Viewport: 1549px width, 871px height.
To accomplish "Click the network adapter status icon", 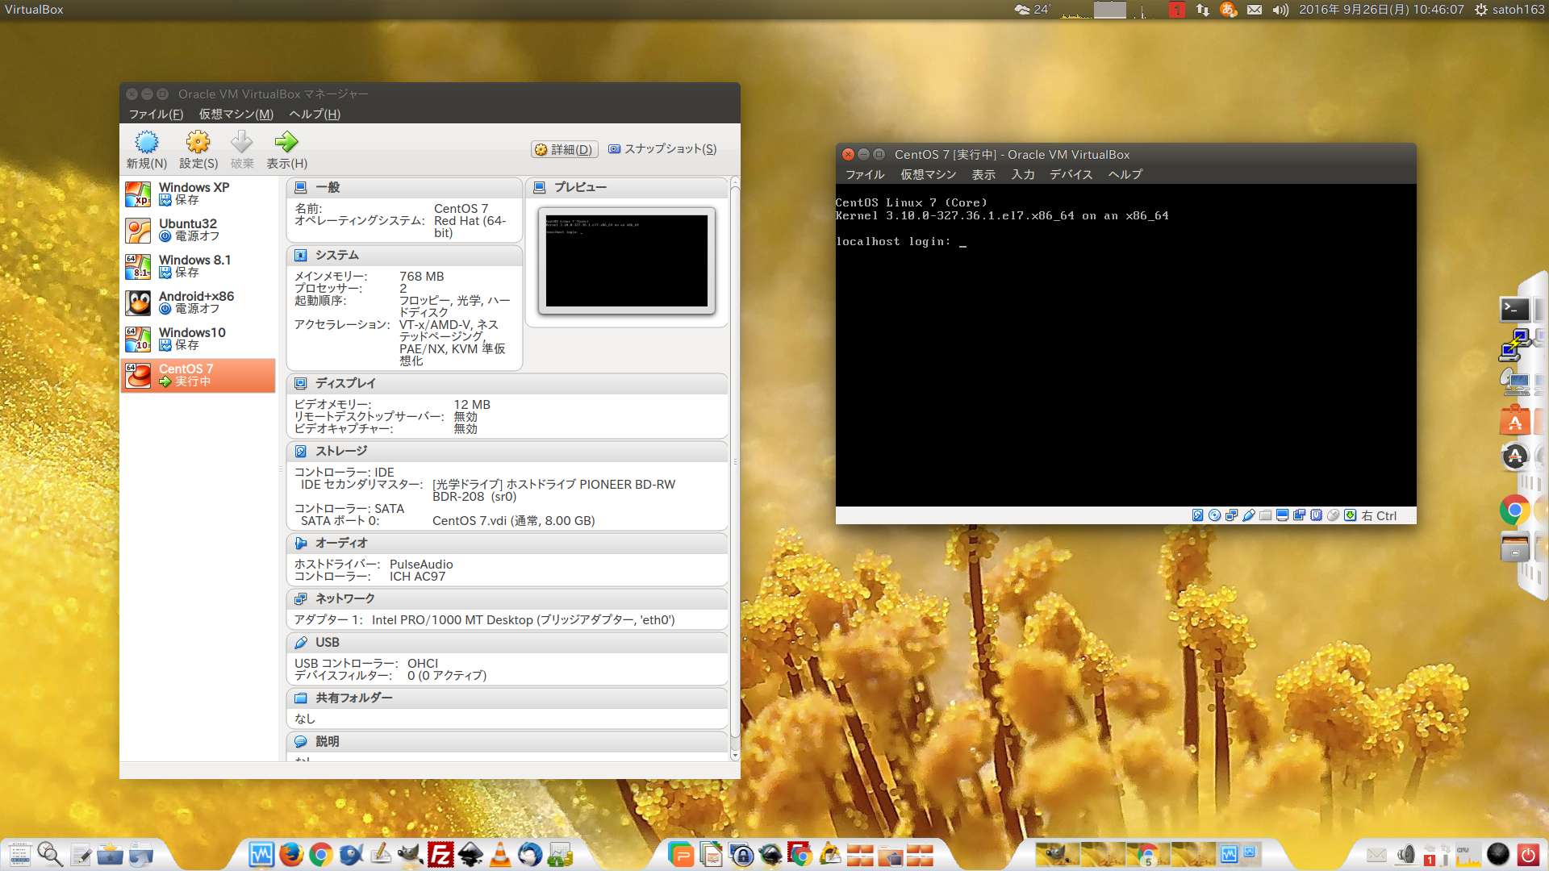I will pos(1232,515).
